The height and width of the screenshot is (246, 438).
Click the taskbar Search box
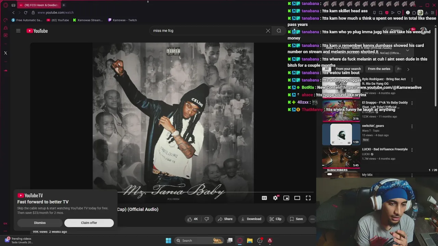coord(199,241)
